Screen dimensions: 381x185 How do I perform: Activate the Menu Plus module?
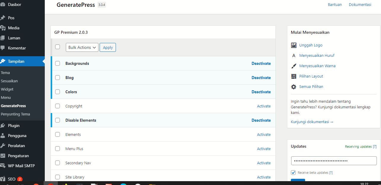click(264, 149)
